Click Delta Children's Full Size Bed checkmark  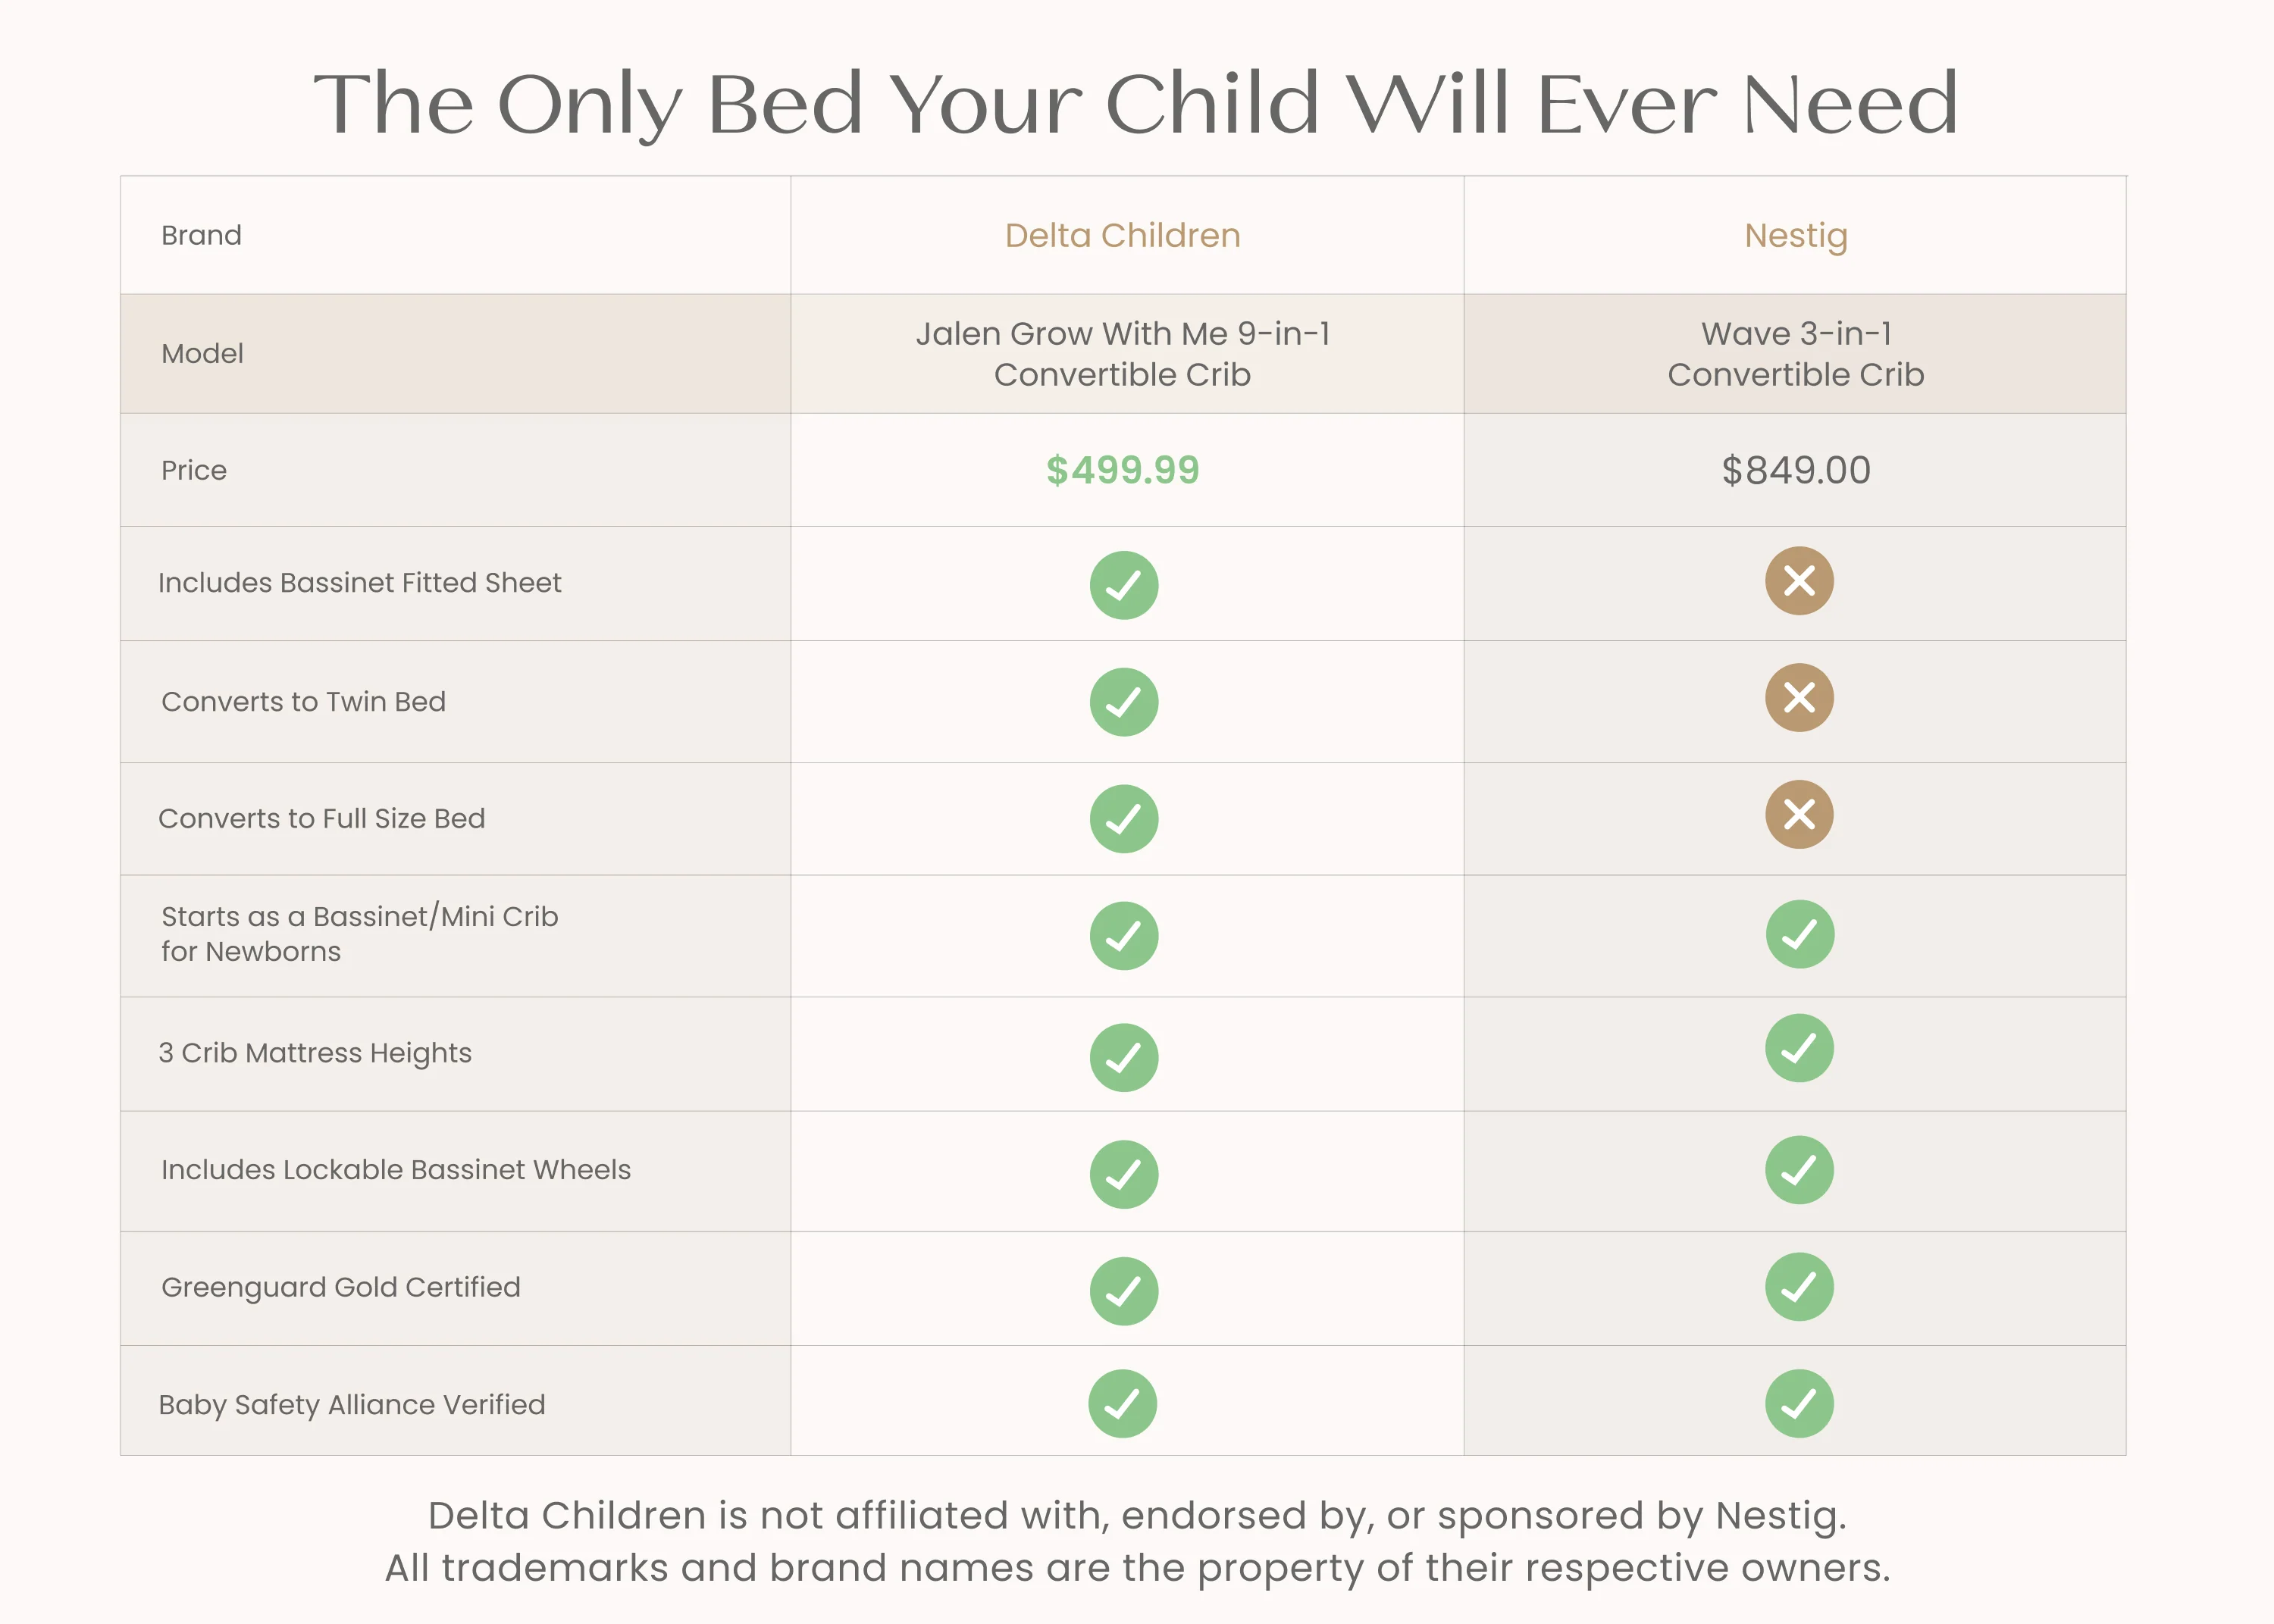1124,819
